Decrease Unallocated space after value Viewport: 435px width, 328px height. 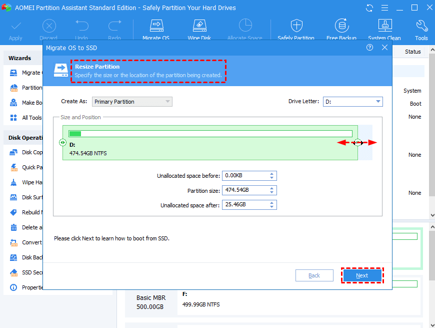pyautogui.click(x=272, y=207)
